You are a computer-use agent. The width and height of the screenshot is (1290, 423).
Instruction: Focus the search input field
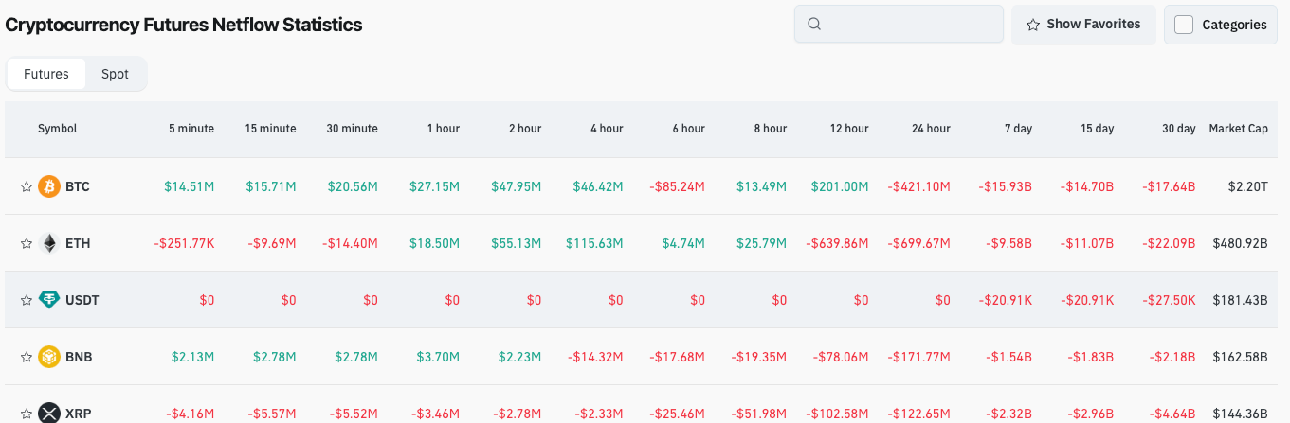point(910,25)
